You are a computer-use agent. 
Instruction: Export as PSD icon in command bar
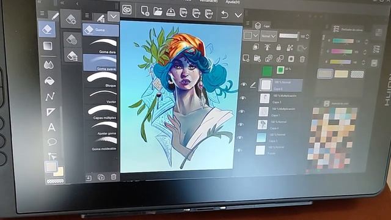point(209,13)
